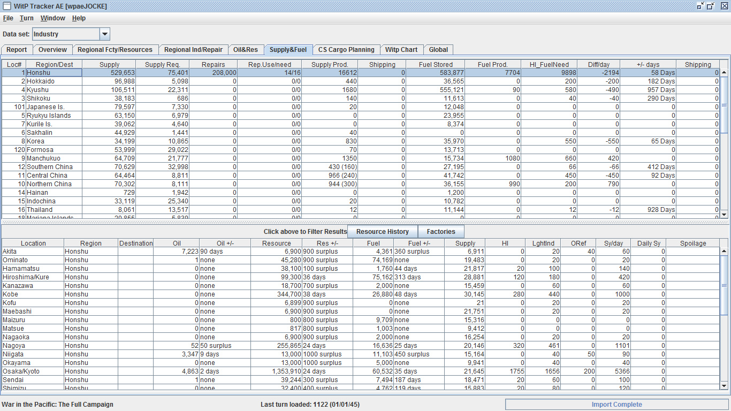Open the Help menu
Screen dimensions: 731x411
coord(79,18)
